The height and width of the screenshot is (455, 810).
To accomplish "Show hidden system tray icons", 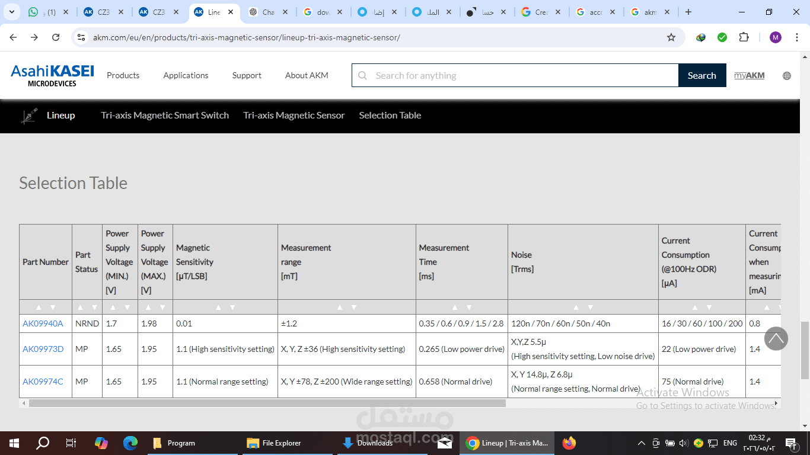I will click(x=642, y=443).
